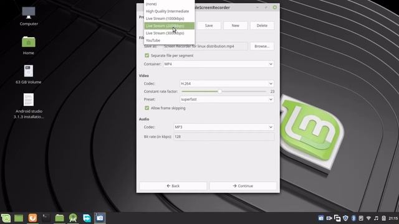Image resolution: width=399 pixels, height=224 pixels.
Task: Select the SimpleScreenRecorder taskbar button
Action: 100,218
